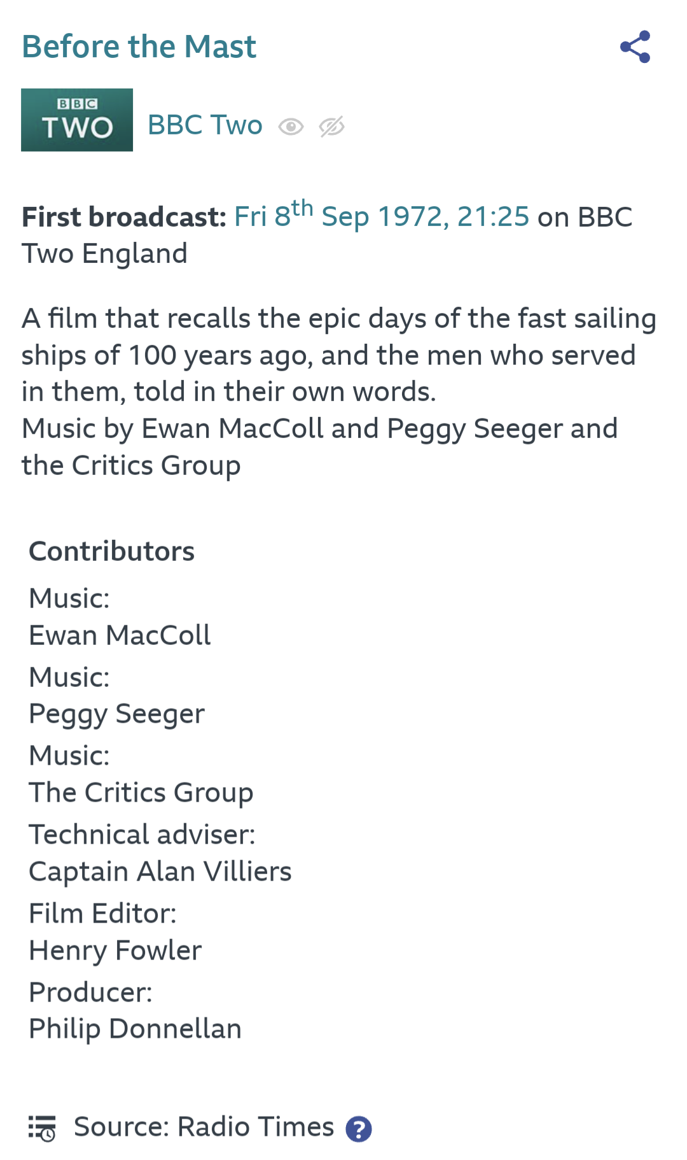Select contributor Ewan MacColl
687x1160 pixels.
tap(120, 635)
